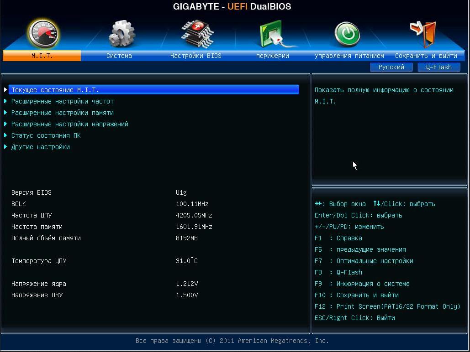Click the M.I.T. speedometer icon
Viewport: 470px width, 352px height.
(42, 34)
